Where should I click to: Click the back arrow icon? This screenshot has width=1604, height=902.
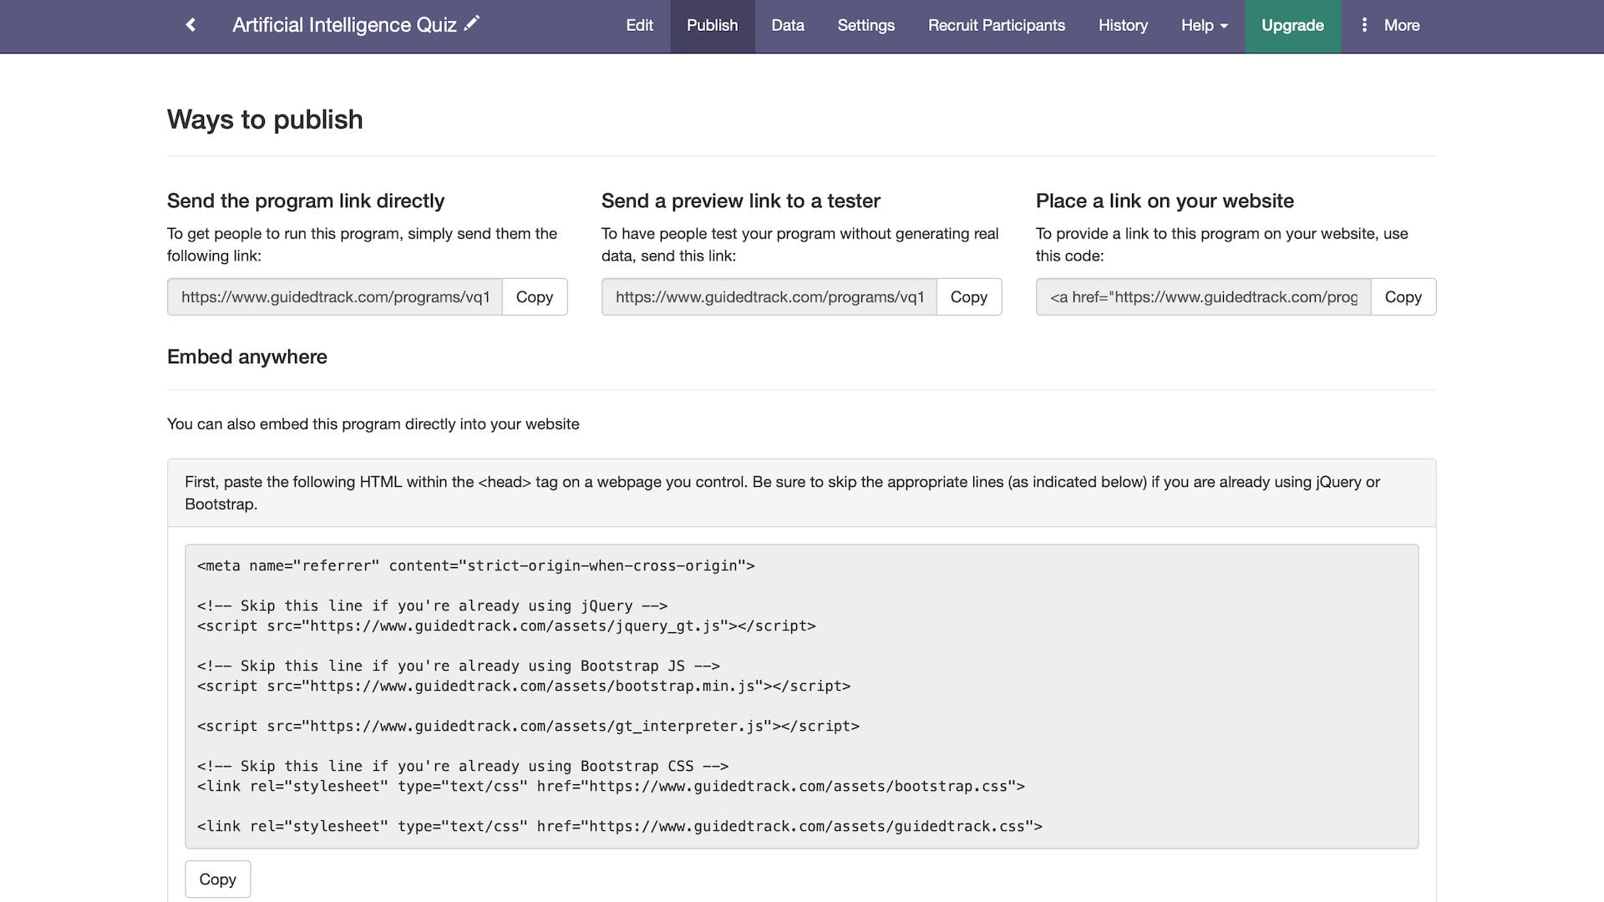(x=190, y=25)
